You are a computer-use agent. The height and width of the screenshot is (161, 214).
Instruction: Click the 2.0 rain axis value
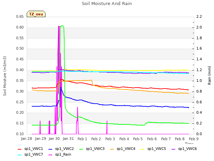tap(199, 27)
